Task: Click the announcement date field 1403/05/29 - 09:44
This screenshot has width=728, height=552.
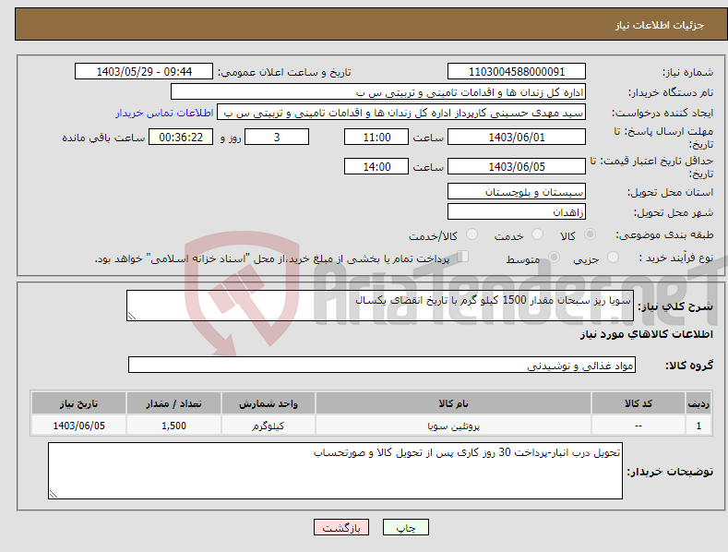Action: [144, 72]
